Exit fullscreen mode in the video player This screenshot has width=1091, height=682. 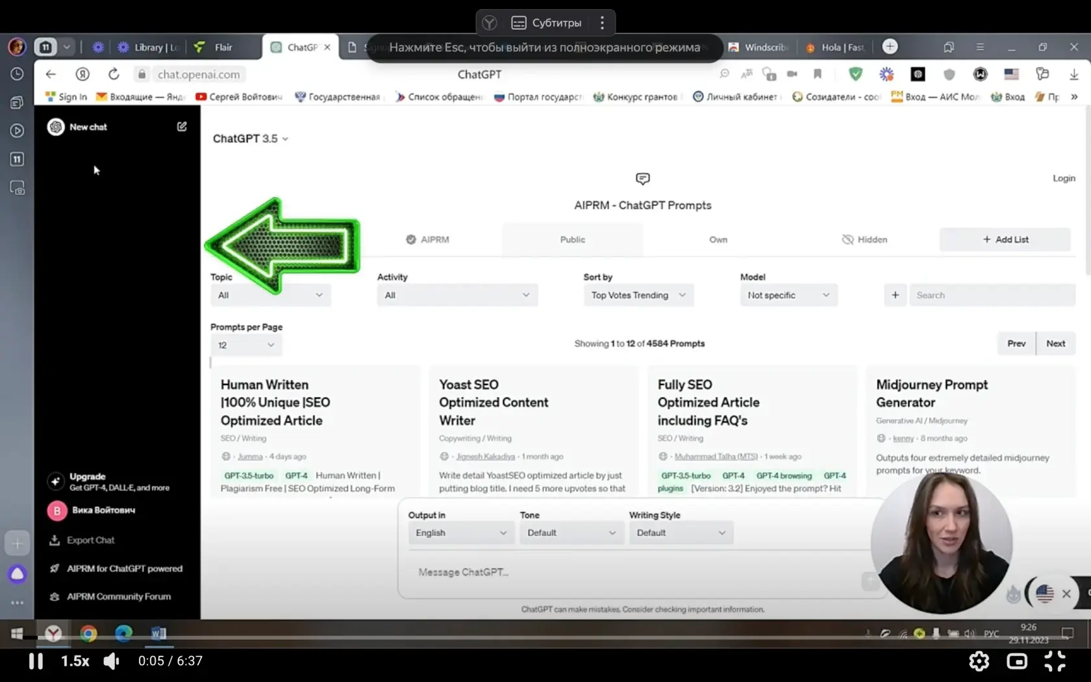tap(1055, 661)
